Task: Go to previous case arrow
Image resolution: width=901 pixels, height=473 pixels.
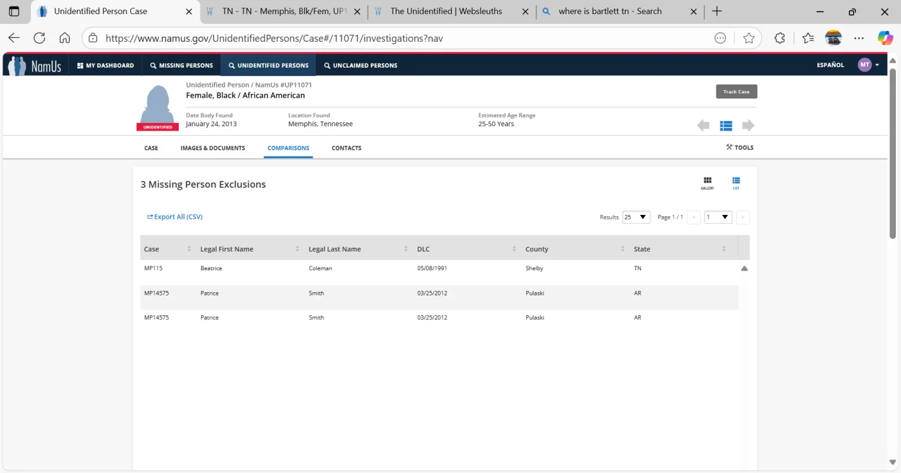Action: coord(703,125)
